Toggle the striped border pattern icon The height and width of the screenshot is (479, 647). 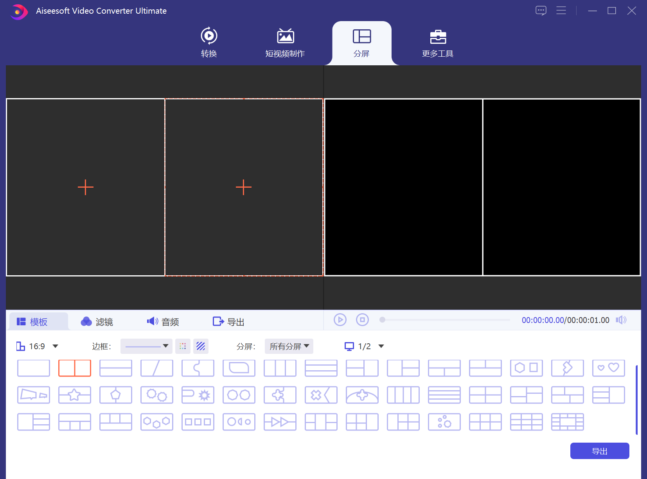(201, 346)
